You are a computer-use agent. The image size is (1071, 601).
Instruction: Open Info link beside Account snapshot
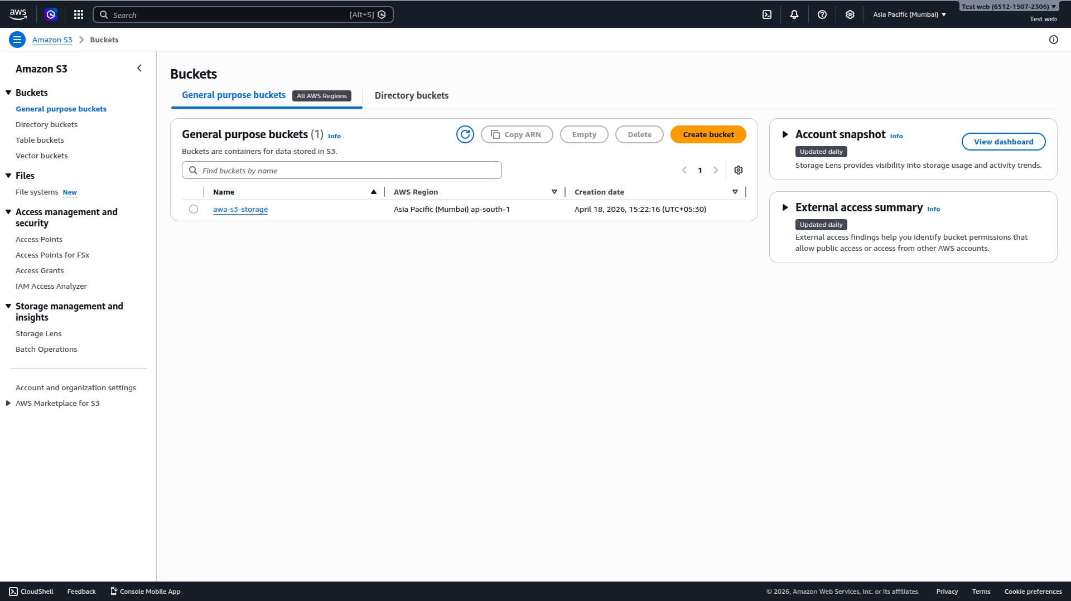tap(896, 136)
